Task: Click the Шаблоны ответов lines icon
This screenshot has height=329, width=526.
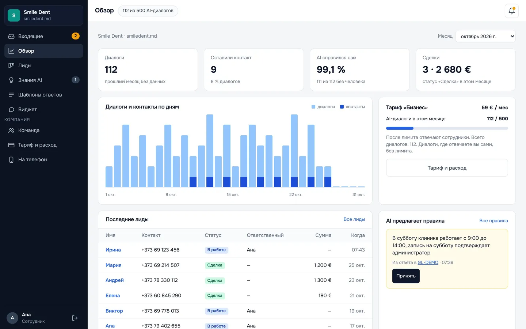Action: (11, 95)
